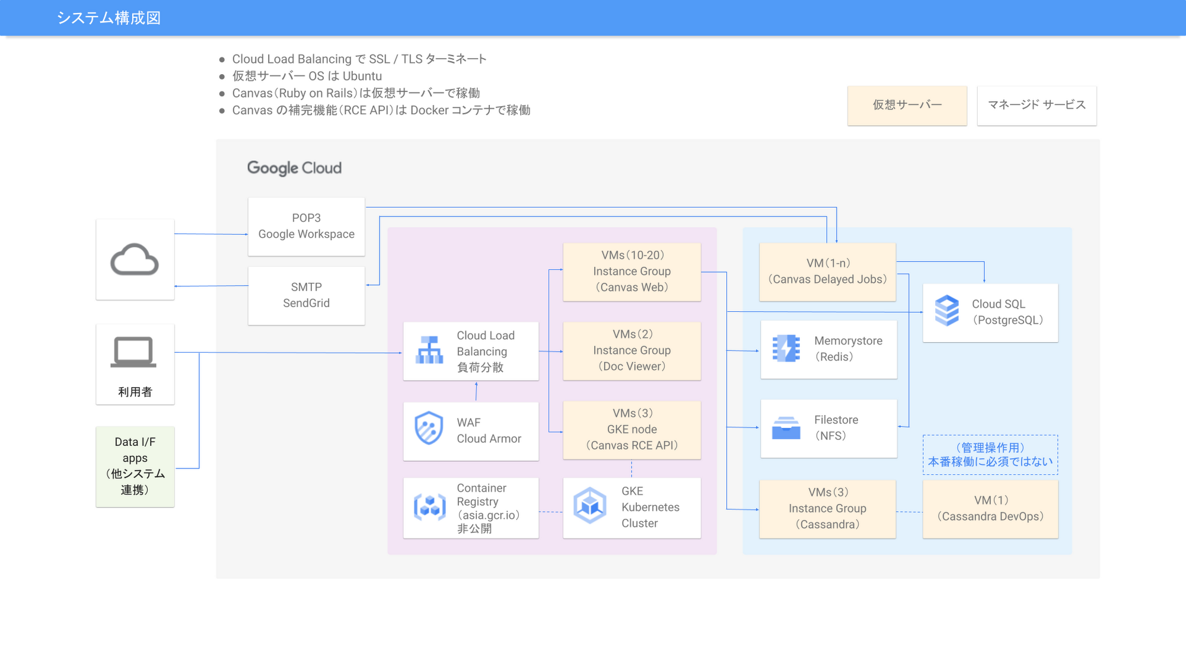1186x667 pixels.
Task: Click the Cloud SQL PostgreSQL icon
Action: pyautogui.click(x=947, y=311)
